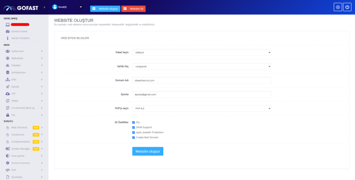Open the Kontrol Paneli menu item
Viewport: 355px width, 180px height.
[x=19, y=31]
